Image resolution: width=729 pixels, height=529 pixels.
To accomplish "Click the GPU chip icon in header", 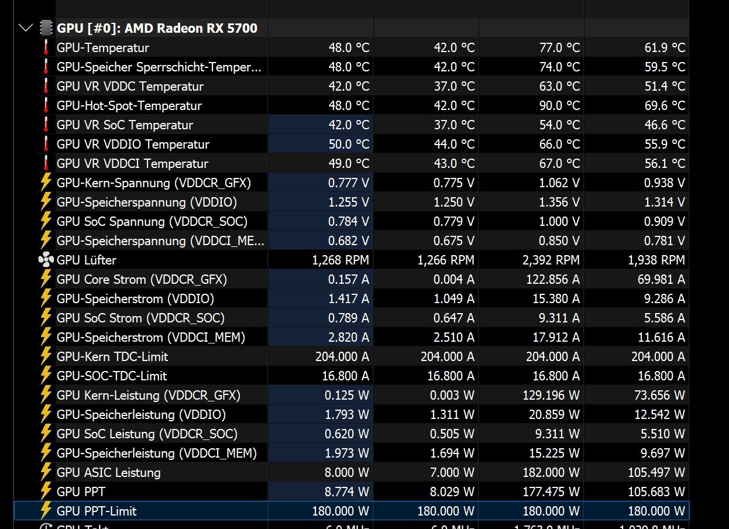I will click(x=46, y=28).
